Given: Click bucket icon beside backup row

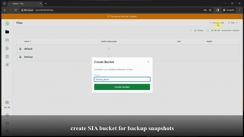Looking at the screenshot, I should click(x=20, y=57).
